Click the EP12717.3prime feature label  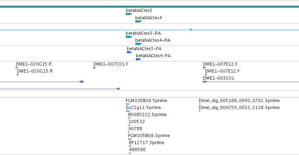[x=147, y=143]
